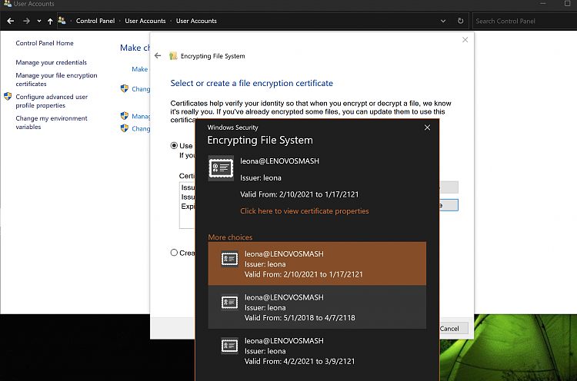The width and height of the screenshot is (577, 381).
Task: Click here to view certificate properties
Action: pyautogui.click(x=305, y=211)
